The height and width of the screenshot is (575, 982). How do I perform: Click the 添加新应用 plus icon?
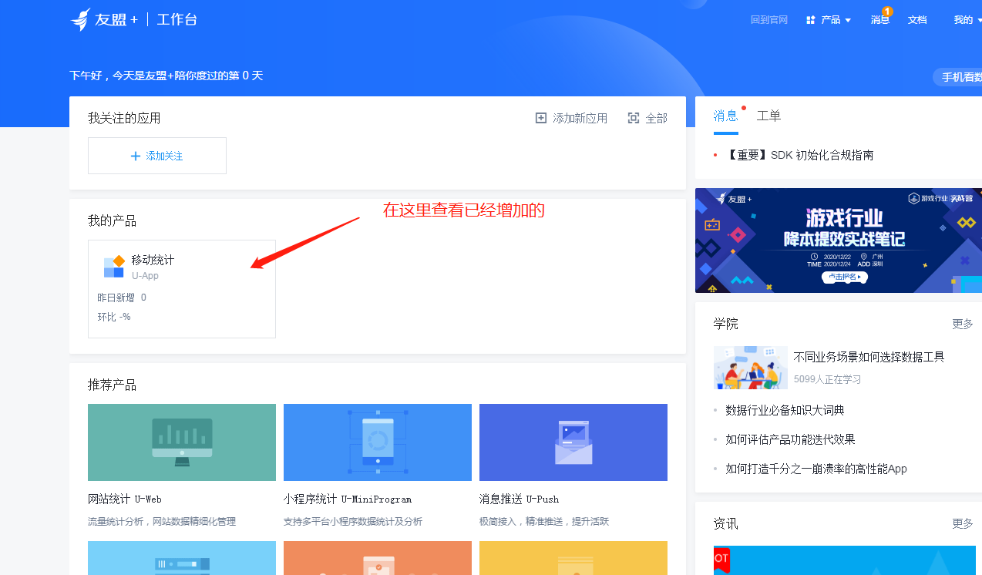click(541, 118)
